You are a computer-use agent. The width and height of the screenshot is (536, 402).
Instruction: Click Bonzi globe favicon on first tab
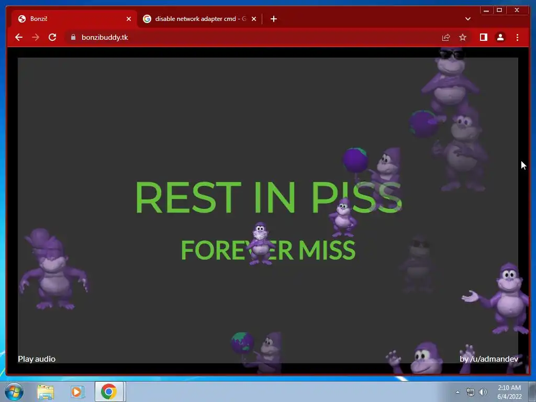click(22, 19)
